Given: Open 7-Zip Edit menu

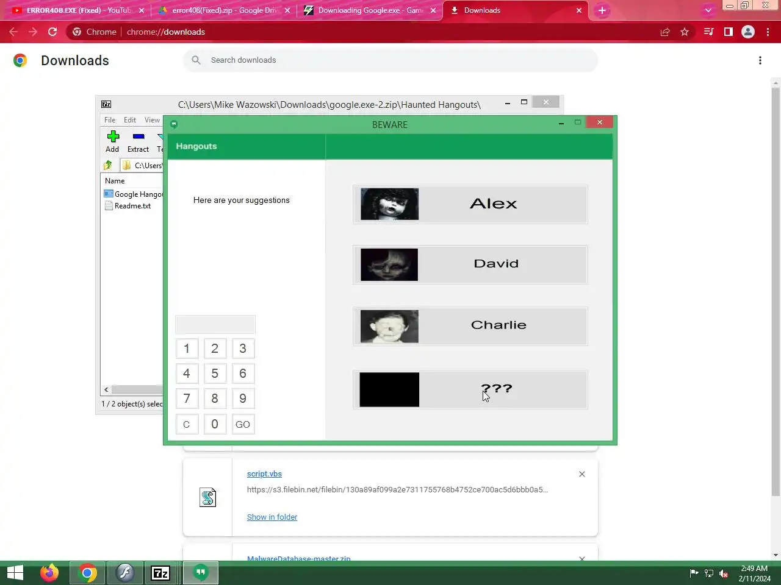Looking at the screenshot, I should pos(130,120).
